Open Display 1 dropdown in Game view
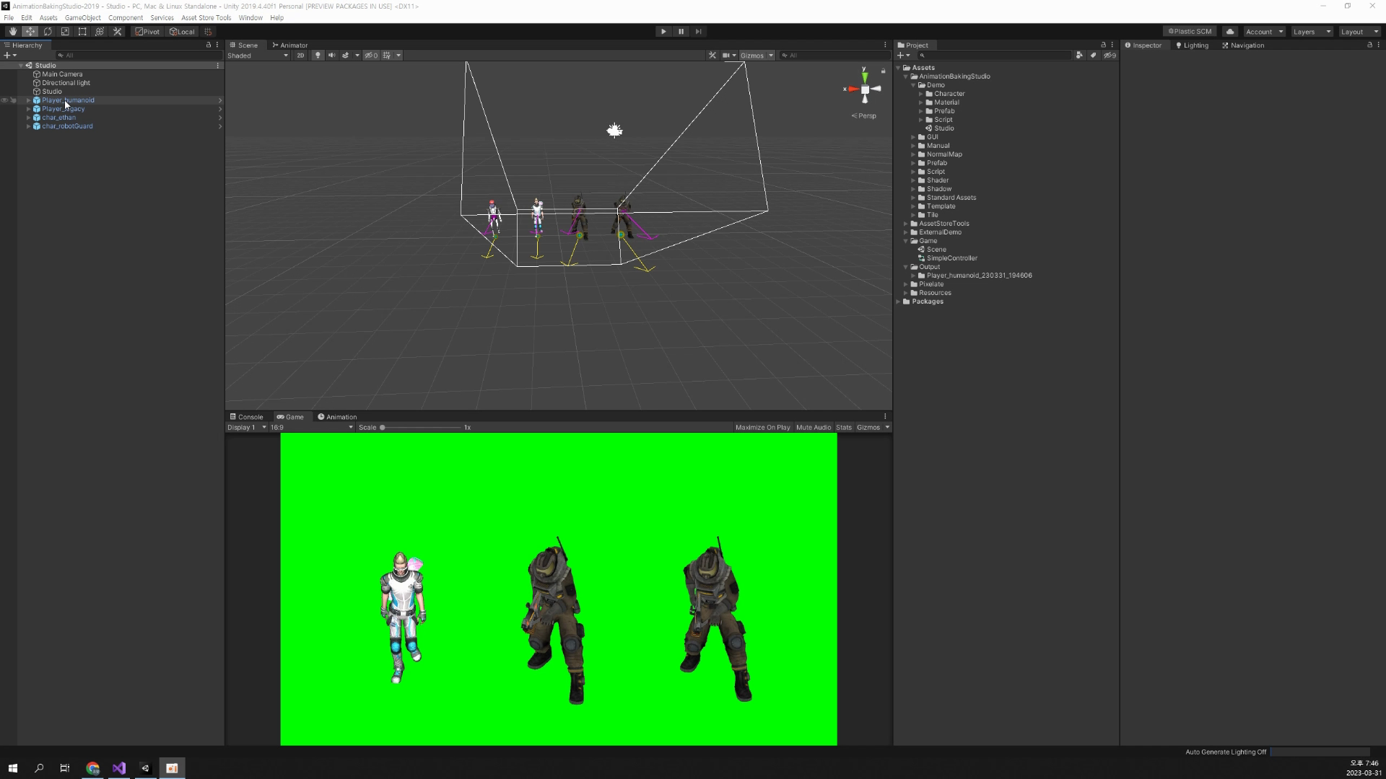 tap(246, 428)
